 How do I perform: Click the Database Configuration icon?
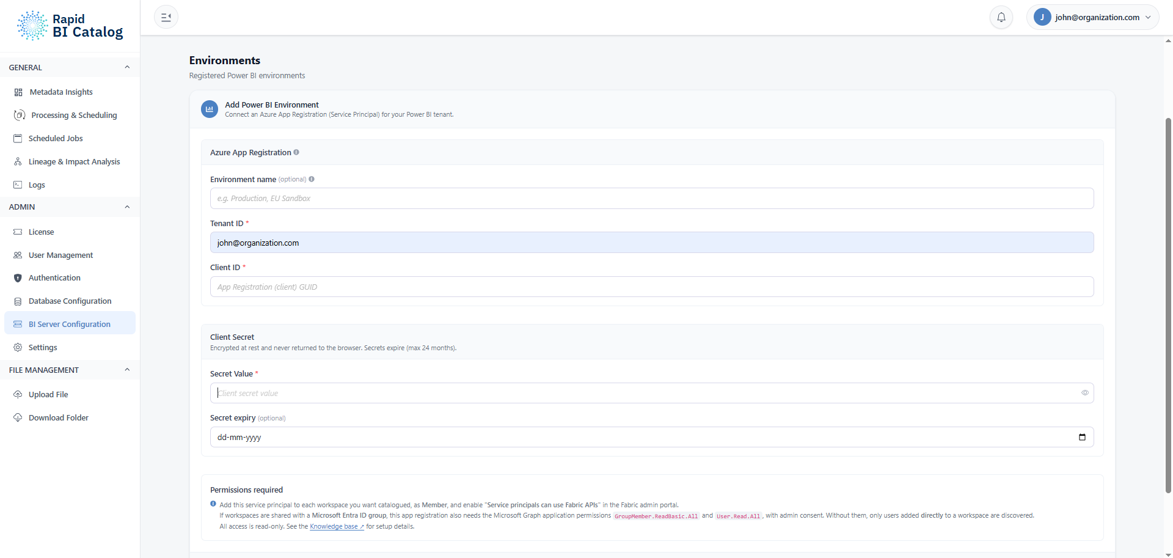[x=18, y=301]
